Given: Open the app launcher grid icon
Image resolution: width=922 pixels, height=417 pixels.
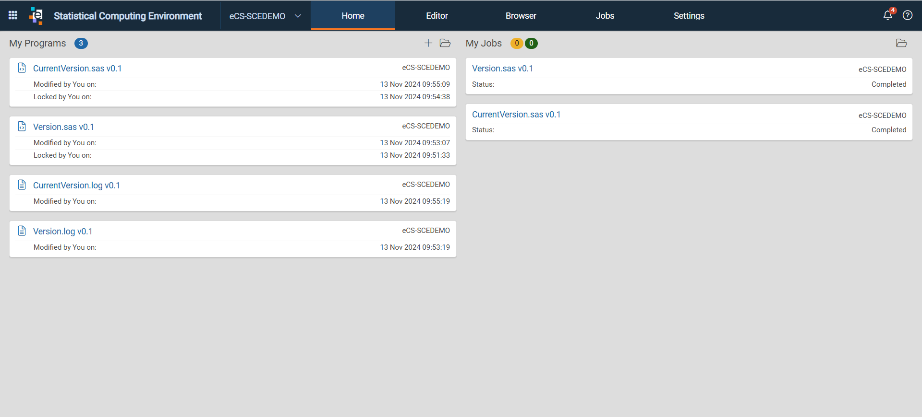Looking at the screenshot, I should (x=13, y=15).
